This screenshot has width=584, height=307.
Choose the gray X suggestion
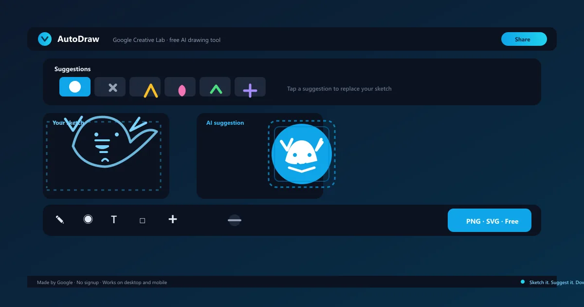[110, 87]
